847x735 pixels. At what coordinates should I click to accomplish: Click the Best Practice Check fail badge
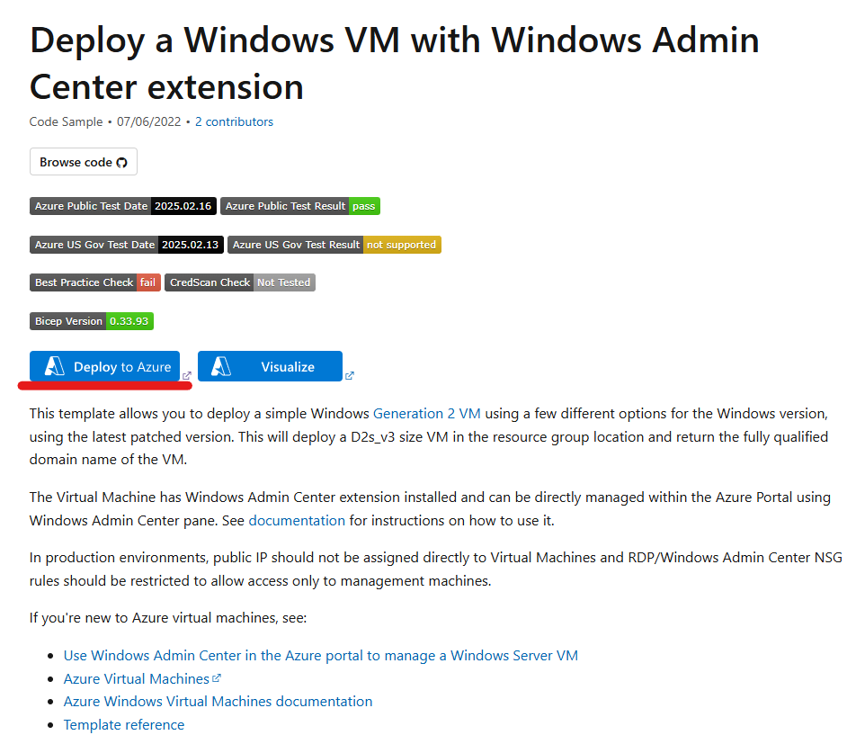tap(95, 282)
